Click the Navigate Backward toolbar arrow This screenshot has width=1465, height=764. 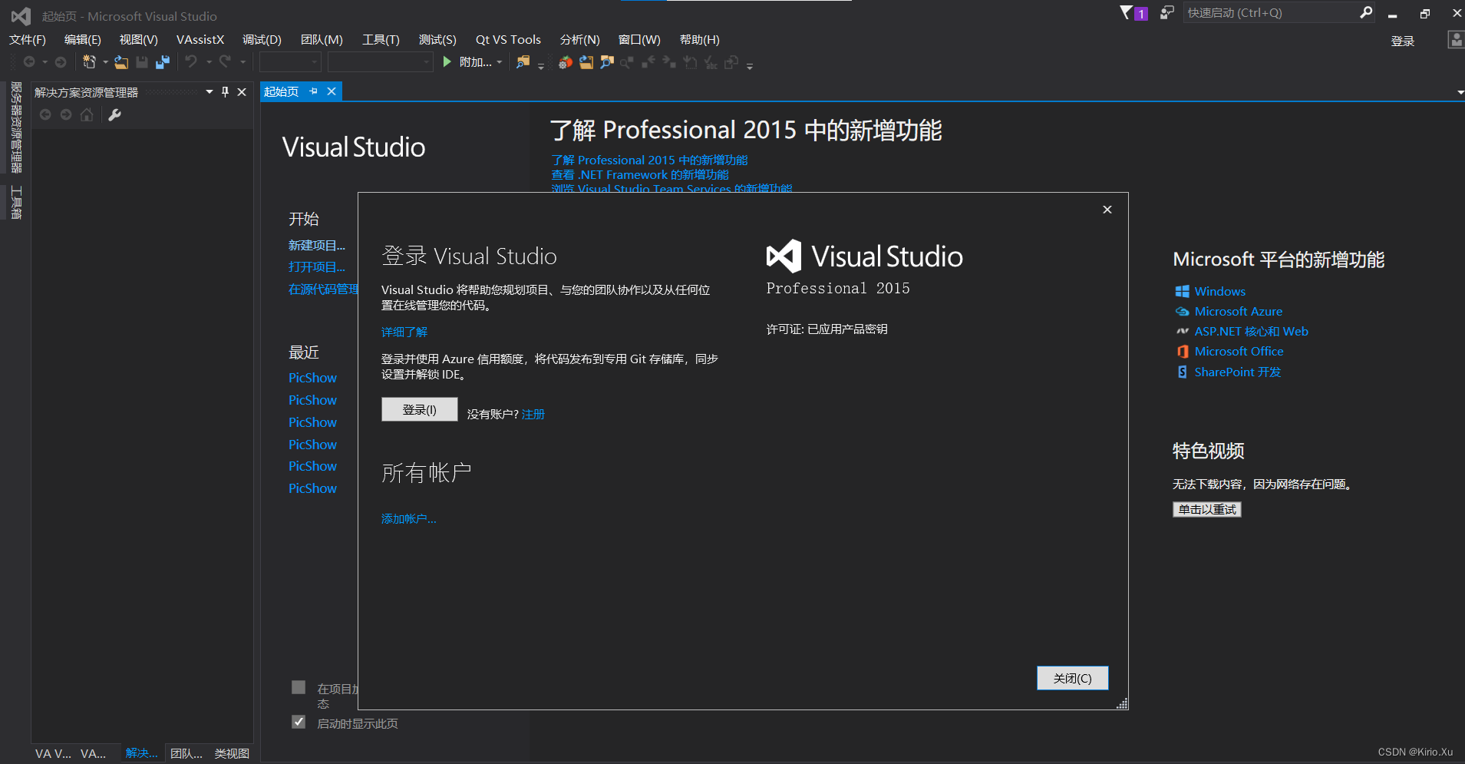29,62
